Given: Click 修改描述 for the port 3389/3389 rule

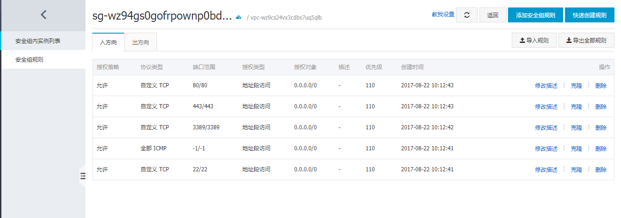Looking at the screenshot, I should (x=546, y=128).
